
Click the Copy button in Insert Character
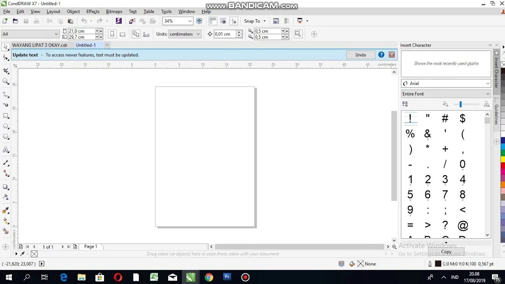tap(446, 252)
